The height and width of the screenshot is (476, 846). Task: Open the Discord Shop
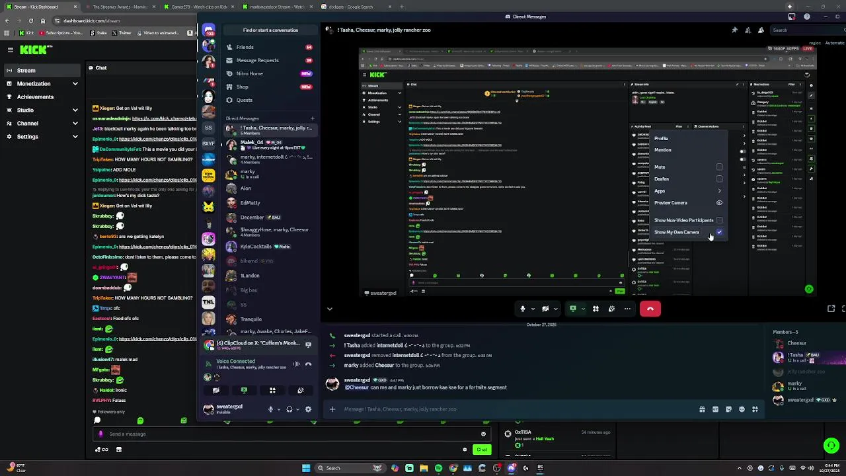tap(269, 87)
